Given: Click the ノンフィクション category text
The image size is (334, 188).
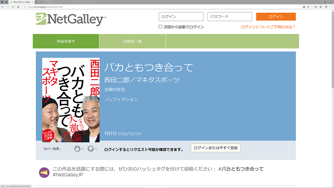Looking at the screenshot, I should 121,99.
